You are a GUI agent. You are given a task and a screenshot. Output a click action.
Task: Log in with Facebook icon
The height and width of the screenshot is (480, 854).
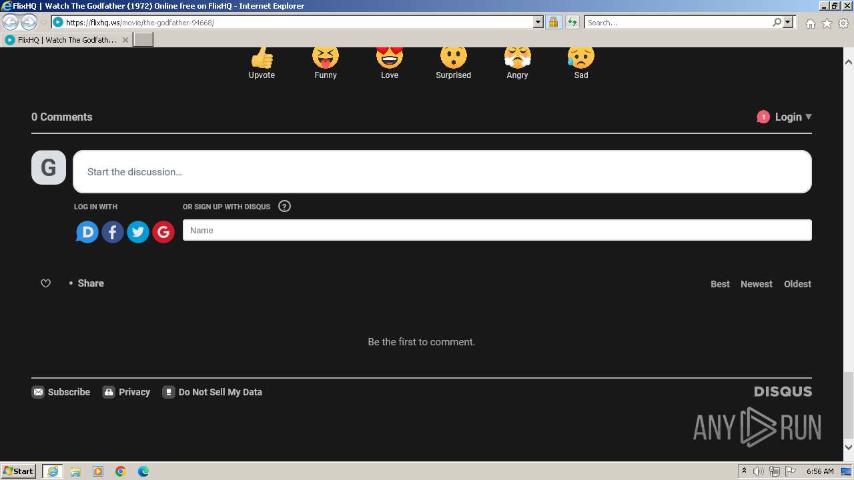tap(113, 232)
